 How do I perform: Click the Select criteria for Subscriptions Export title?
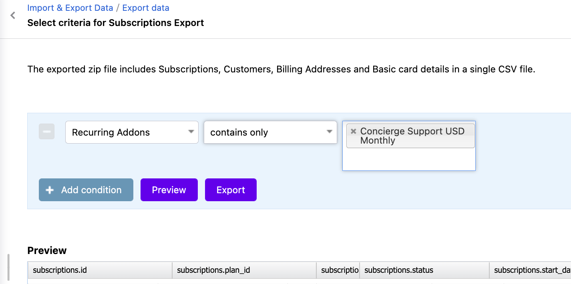[116, 23]
